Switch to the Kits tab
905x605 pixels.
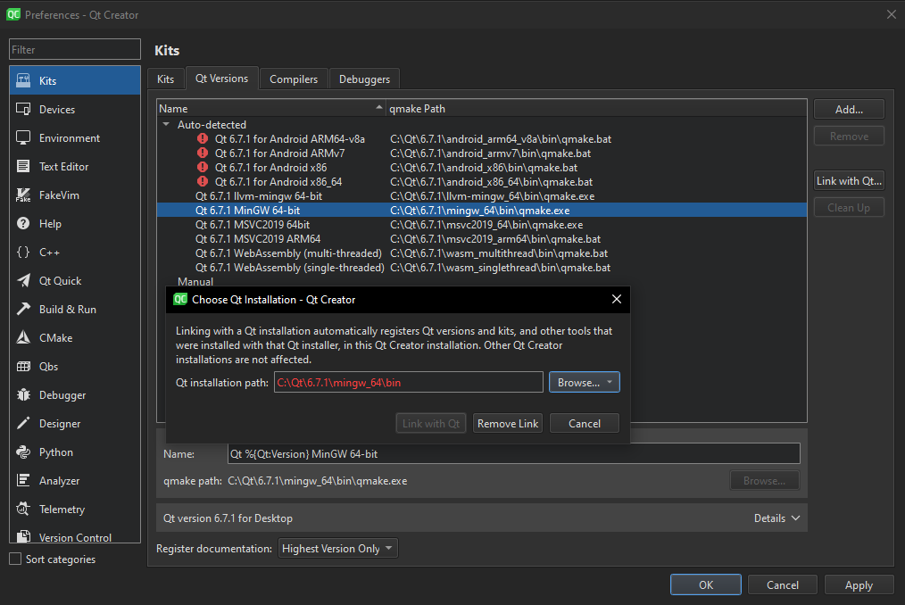pyautogui.click(x=166, y=79)
